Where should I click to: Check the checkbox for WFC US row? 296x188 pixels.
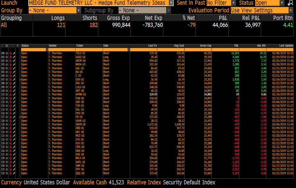7,132
